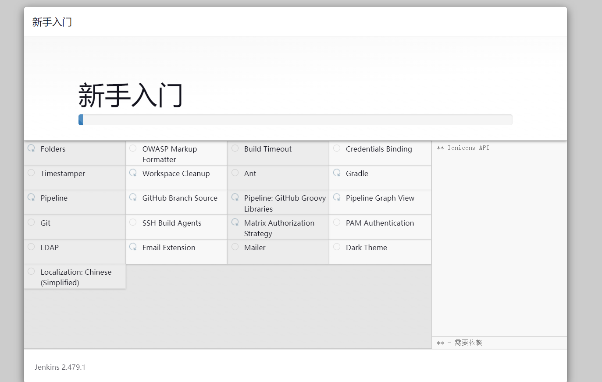This screenshot has height=382, width=602.
Task: Click the 需要依赖 legend text
Action: click(468, 343)
